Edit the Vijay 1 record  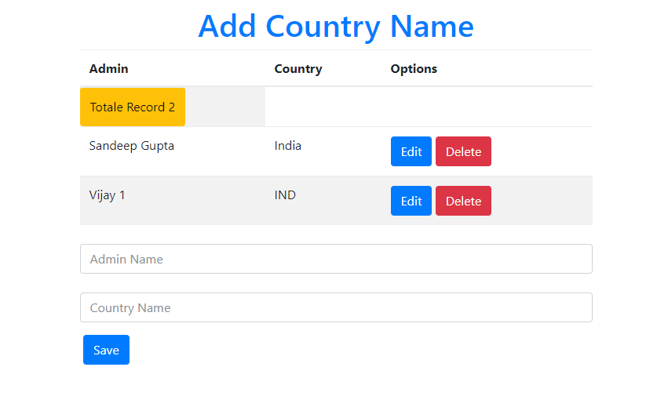pos(411,201)
